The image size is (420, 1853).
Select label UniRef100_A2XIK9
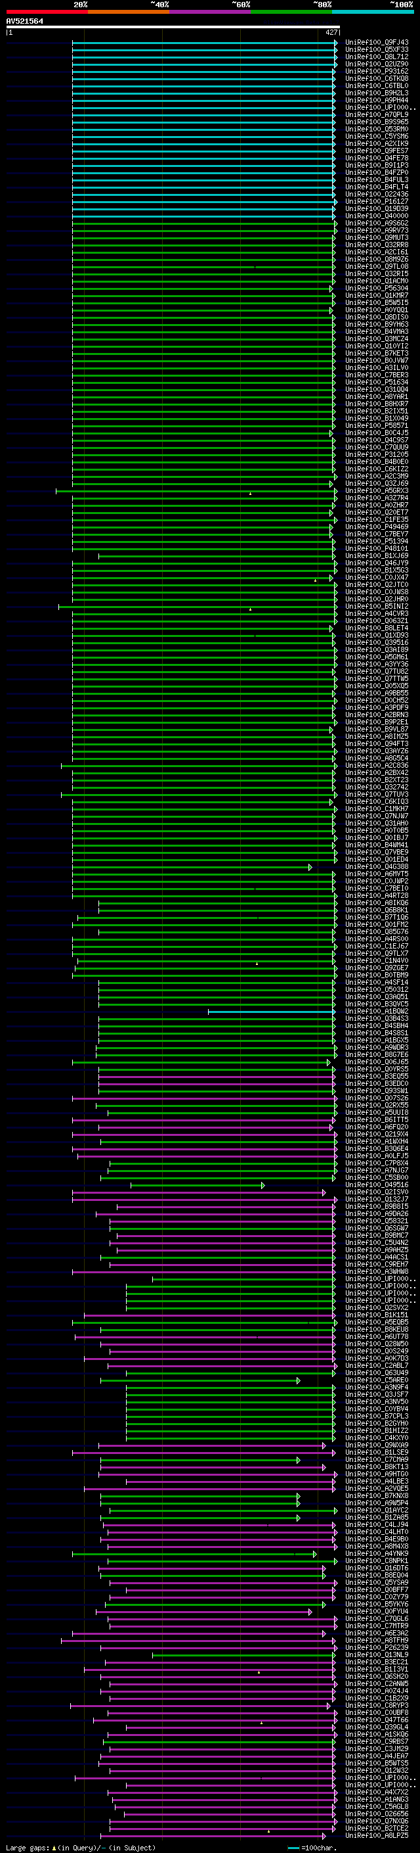(376, 143)
